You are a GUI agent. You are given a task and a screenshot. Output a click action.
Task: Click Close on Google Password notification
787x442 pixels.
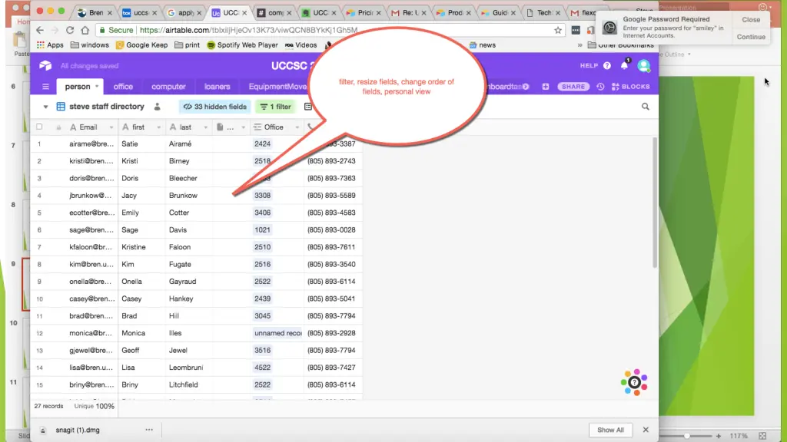coord(751,19)
